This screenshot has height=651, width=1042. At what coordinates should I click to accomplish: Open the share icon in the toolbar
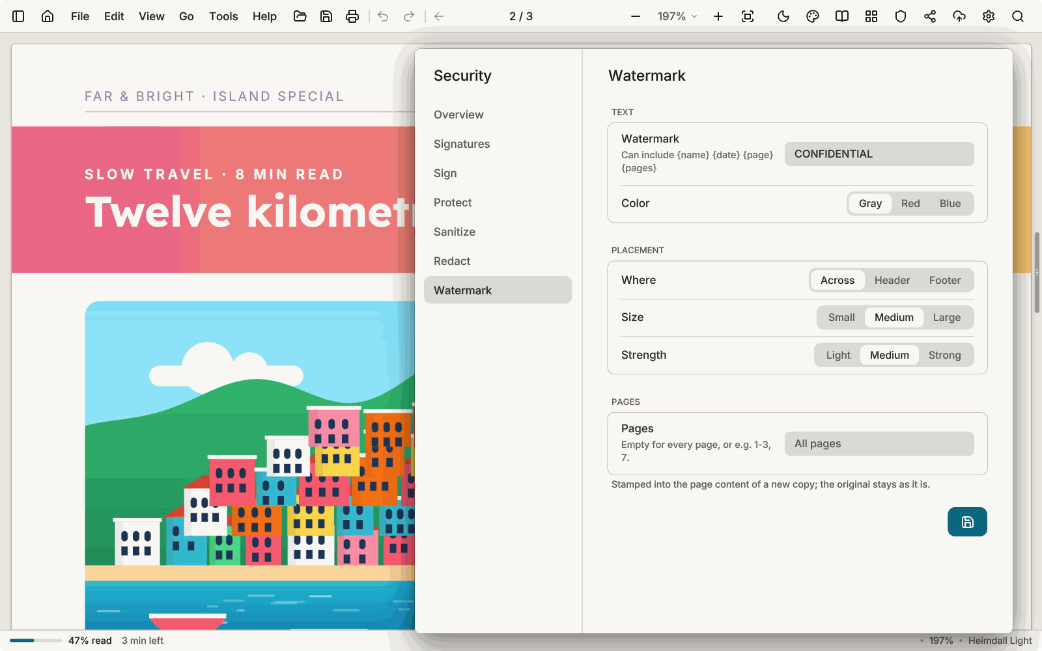(x=930, y=16)
